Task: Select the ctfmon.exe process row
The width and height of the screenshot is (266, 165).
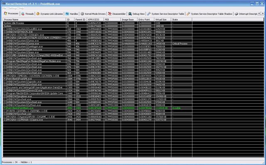Action: pyautogui.click(x=98, y=105)
